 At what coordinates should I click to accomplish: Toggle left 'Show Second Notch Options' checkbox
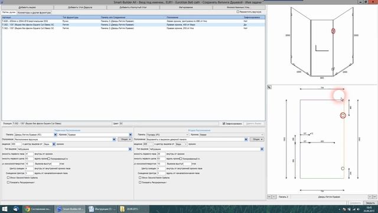pyautogui.click(x=8, y=177)
